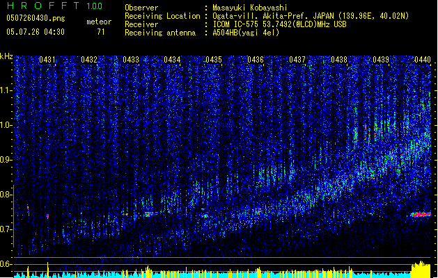Click the 0440 time marker
Screen dimensions: 438x278
pyautogui.click(x=423, y=60)
